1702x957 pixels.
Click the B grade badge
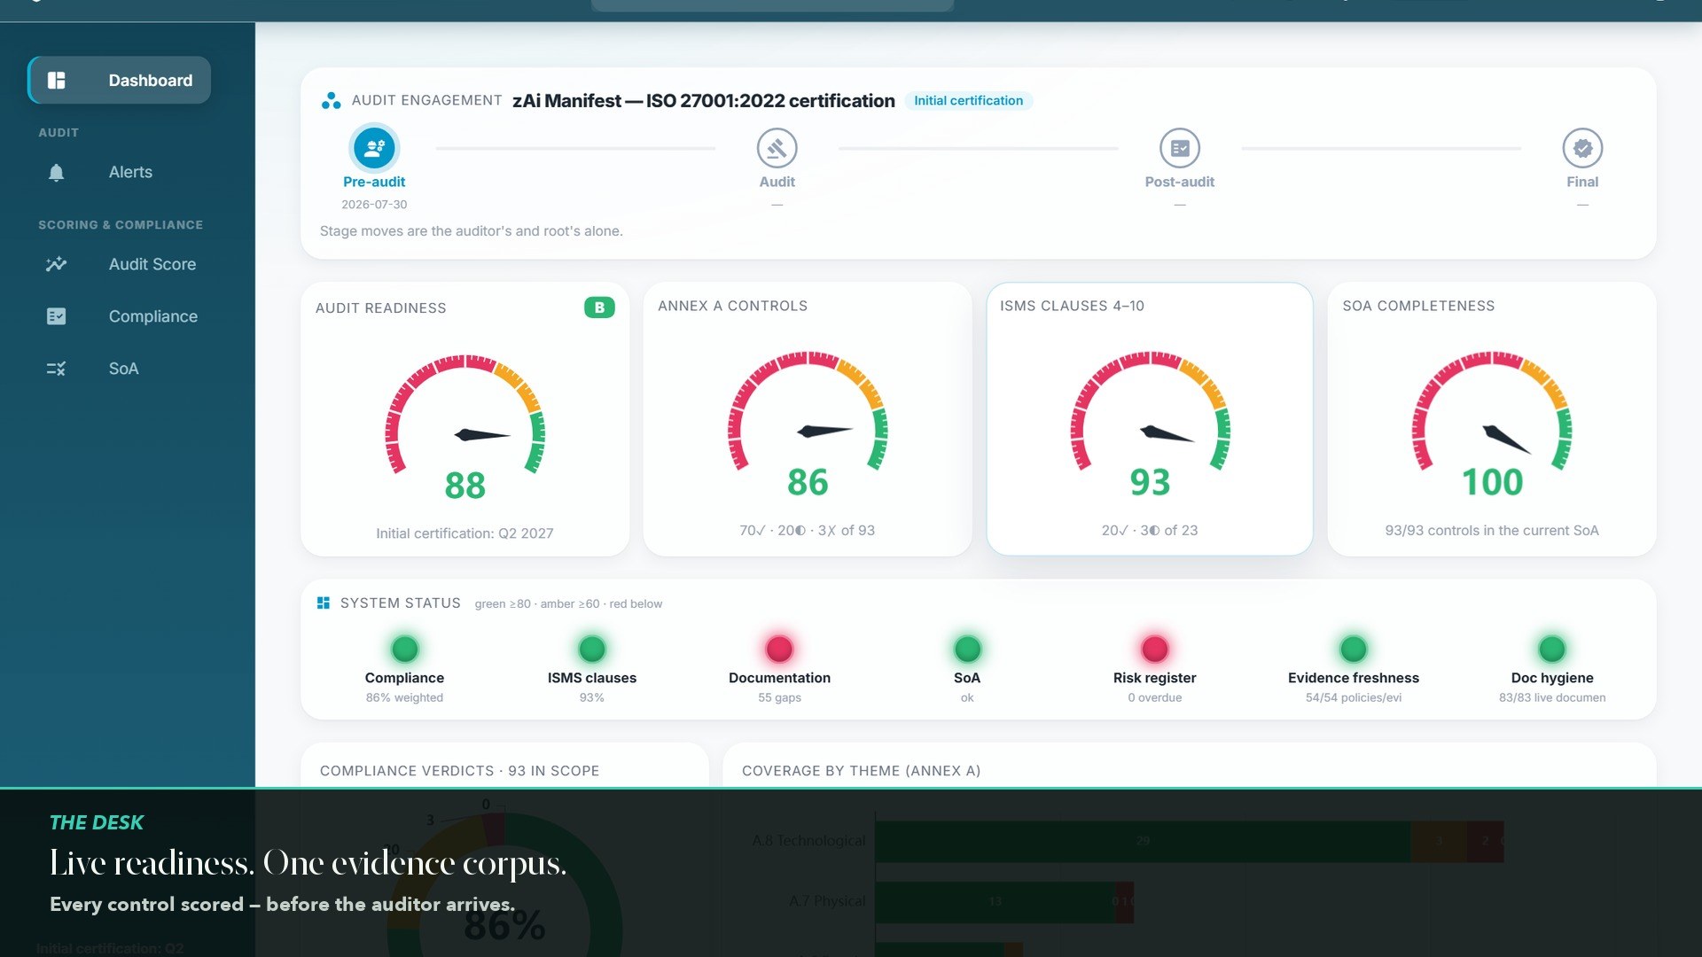pyautogui.click(x=599, y=307)
